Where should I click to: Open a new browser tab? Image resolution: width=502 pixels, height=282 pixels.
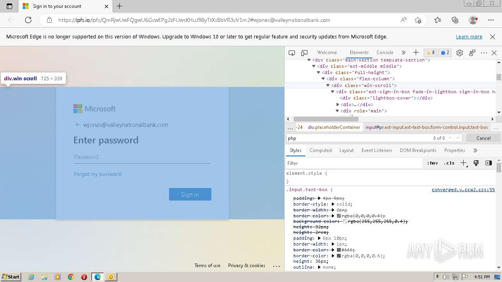(x=120, y=6)
